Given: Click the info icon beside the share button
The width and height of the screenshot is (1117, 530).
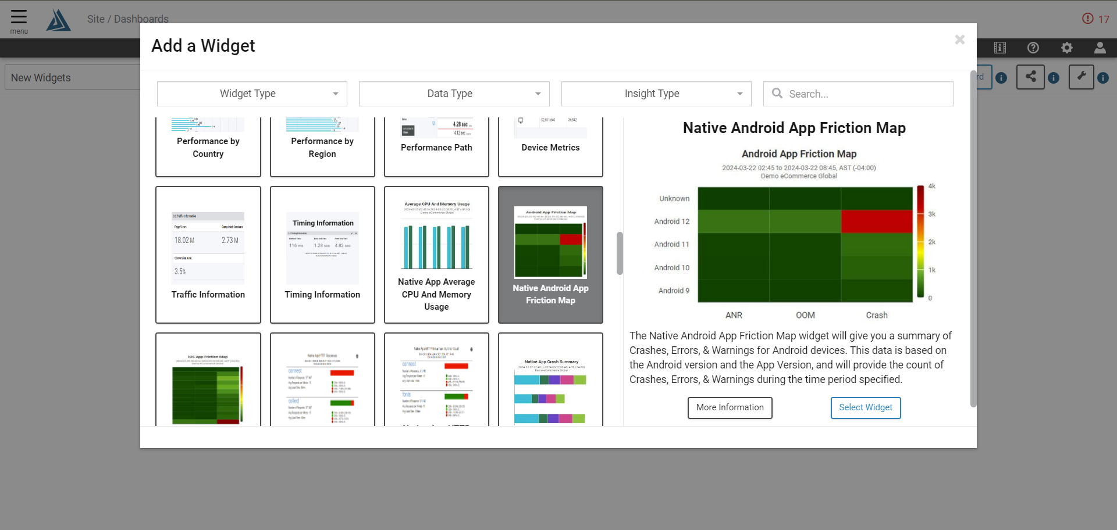Looking at the screenshot, I should tap(1054, 78).
